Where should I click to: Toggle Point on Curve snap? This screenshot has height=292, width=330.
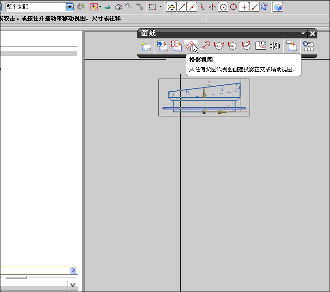(254, 7)
